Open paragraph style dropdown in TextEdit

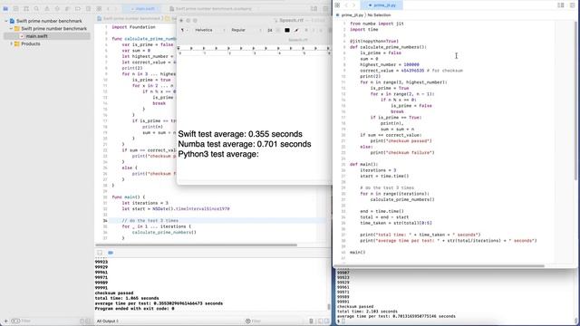(184, 30)
